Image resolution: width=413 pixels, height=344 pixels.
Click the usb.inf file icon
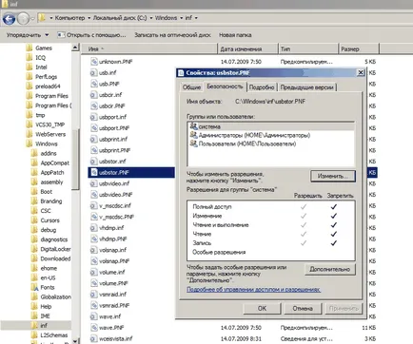click(93, 72)
